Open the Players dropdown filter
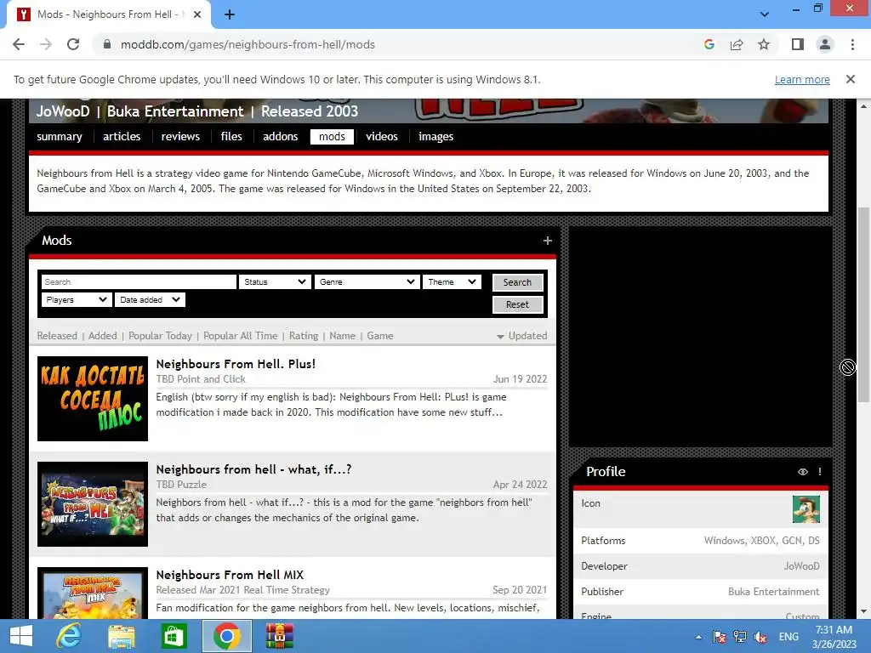Screen dimensions: 871x653 tap(77, 300)
